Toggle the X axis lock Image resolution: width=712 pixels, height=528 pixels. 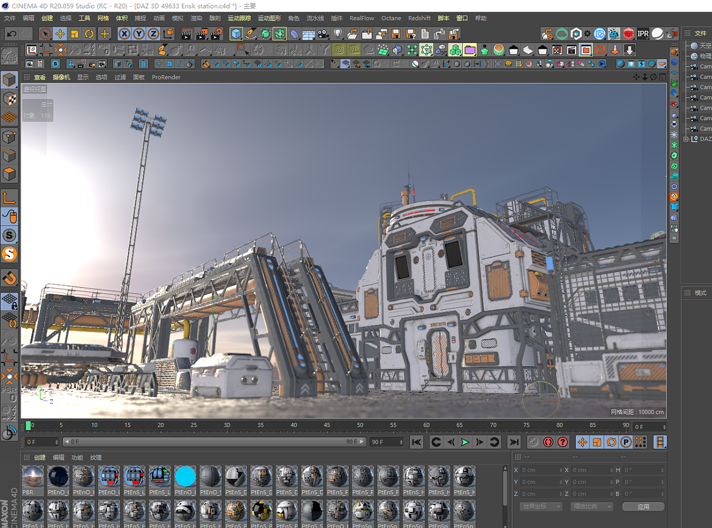pos(124,34)
